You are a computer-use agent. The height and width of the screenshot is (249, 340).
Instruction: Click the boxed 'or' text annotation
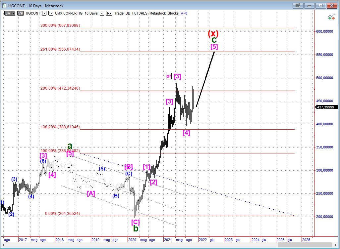tap(169, 76)
